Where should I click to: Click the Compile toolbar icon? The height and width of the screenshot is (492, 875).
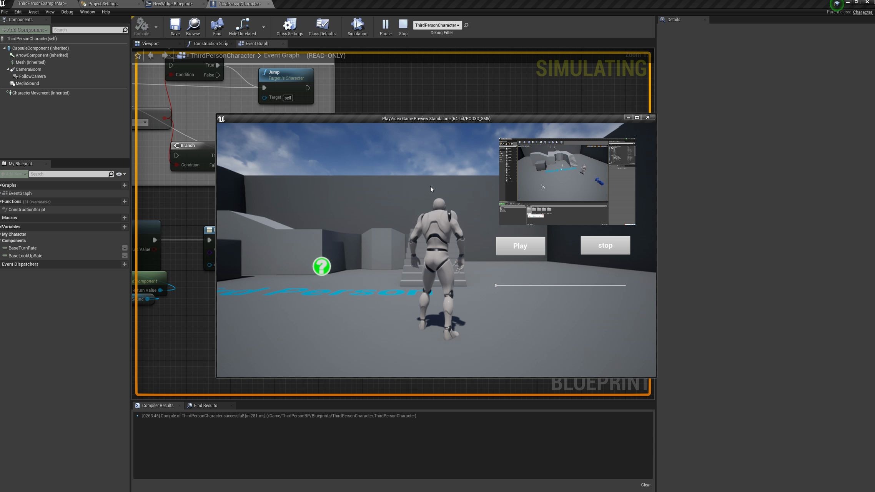[141, 27]
